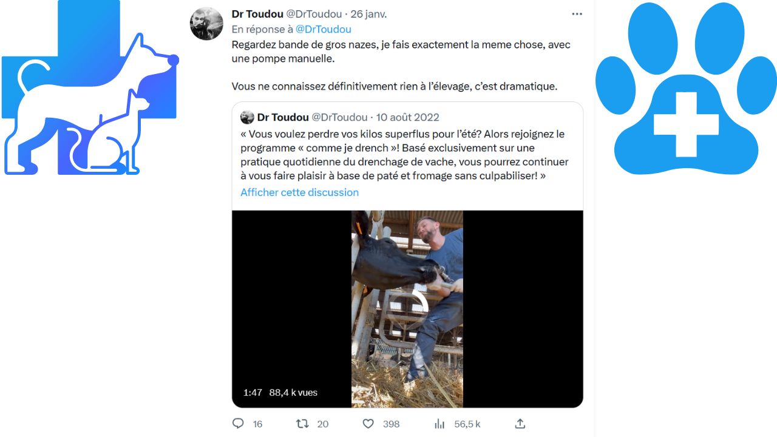
Task: Click the reply speech bubble icon
Action: pyautogui.click(x=238, y=424)
